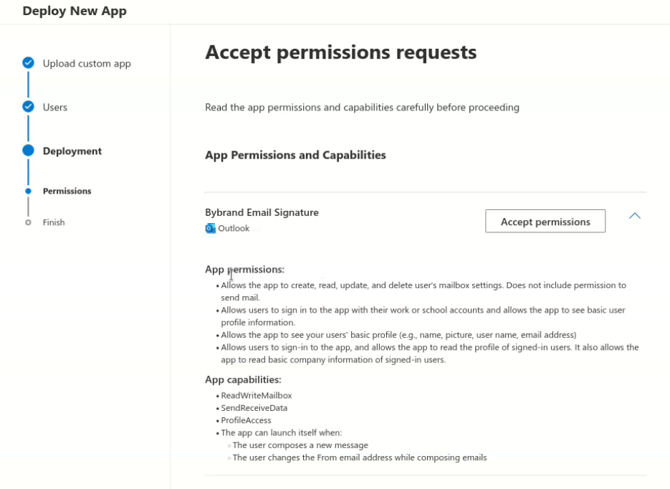This screenshot has width=670, height=489.
Task: Click the Deployment step circle indicator
Action: [x=28, y=151]
